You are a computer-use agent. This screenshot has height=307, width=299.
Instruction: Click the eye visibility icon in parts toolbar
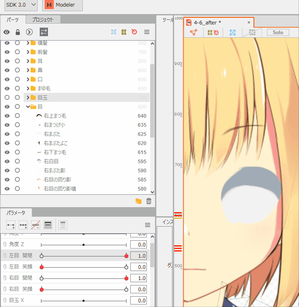(7, 32)
